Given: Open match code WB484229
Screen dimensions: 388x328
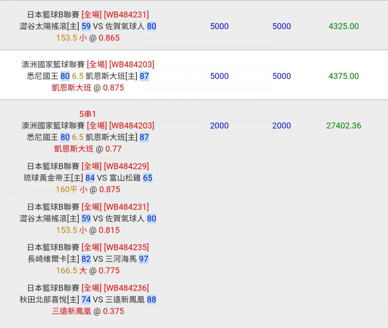Looking at the screenshot, I should pyautogui.click(x=126, y=166).
